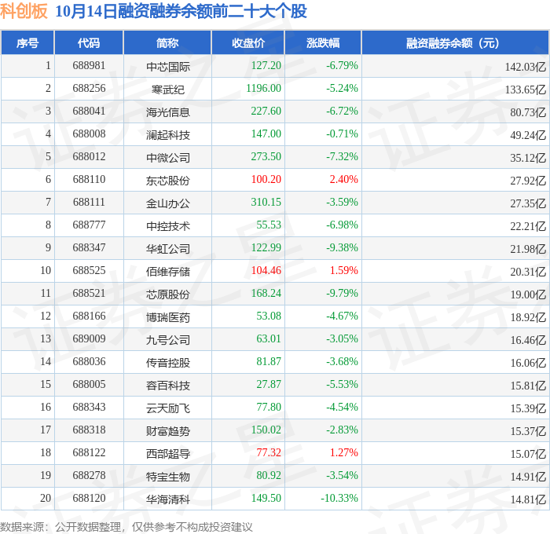The width and height of the screenshot is (550, 534).
Task: Click balance value 14.81亿
Action: 528,499
